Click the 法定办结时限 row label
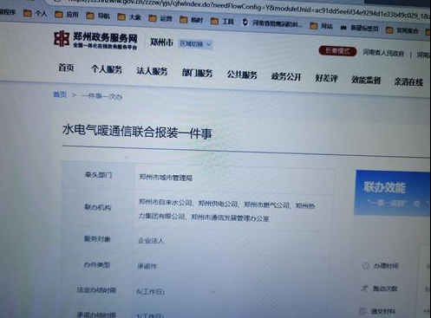Viewport: 431px width, 318px height. 96,289
